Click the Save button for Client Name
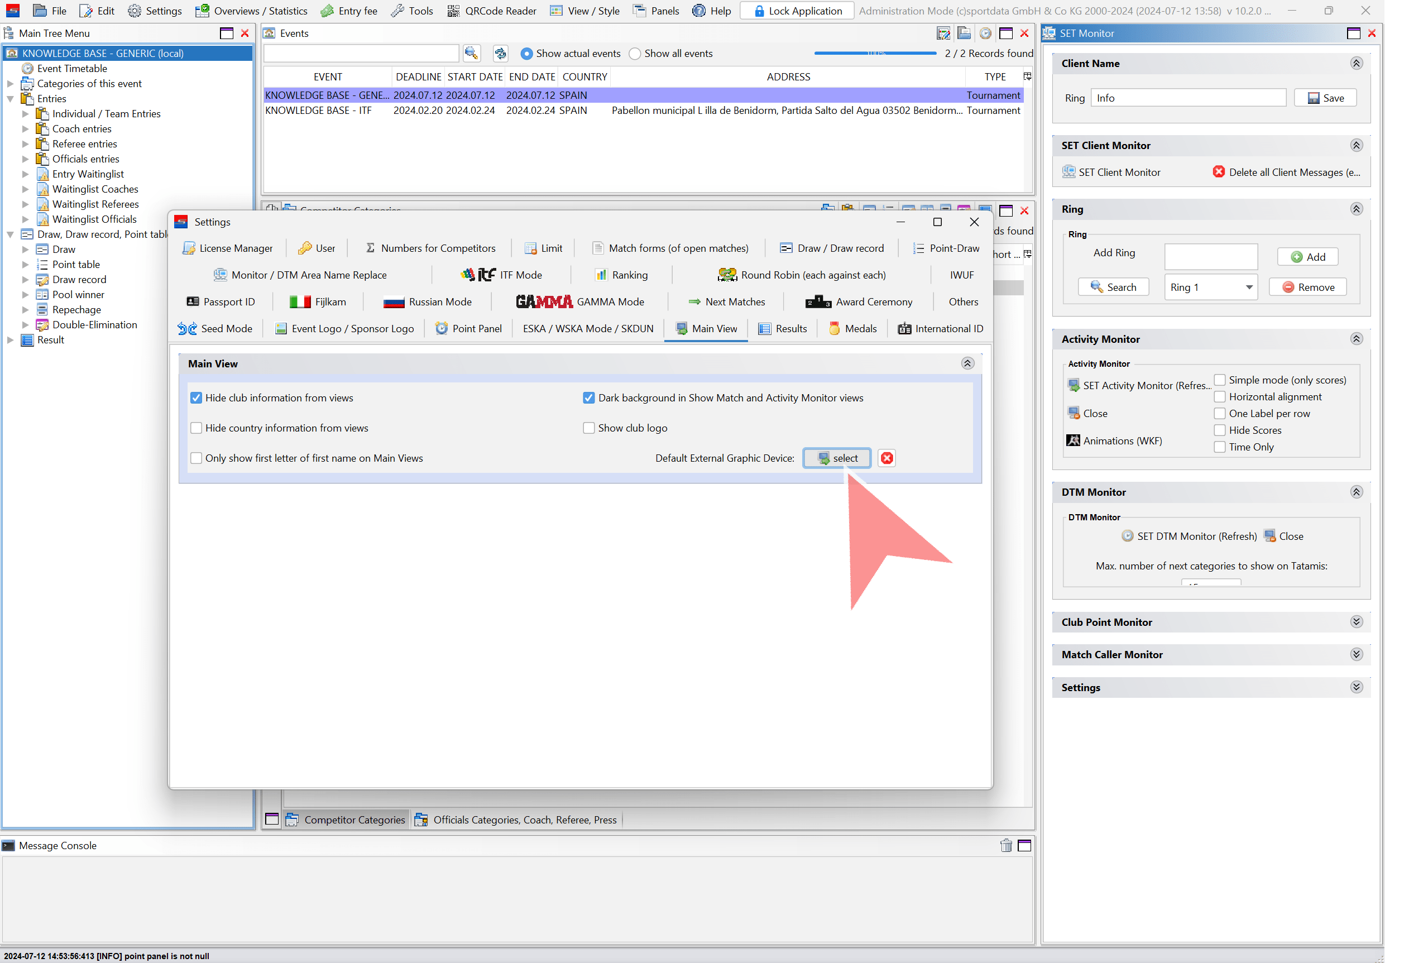 coord(1325,98)
